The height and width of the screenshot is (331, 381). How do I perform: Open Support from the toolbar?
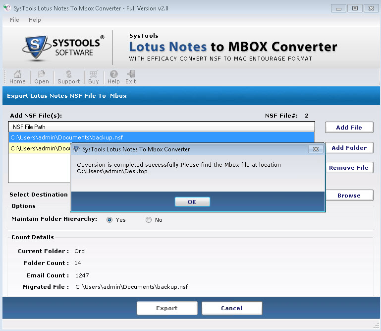pyautogui.click(x=69, y=77)
